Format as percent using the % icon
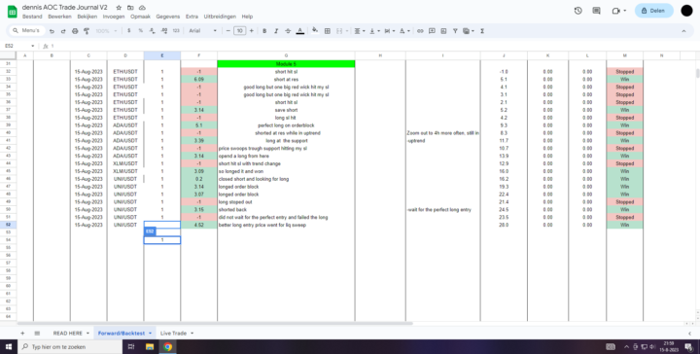This screenshot has width=700, height=354. click(141, 31)
